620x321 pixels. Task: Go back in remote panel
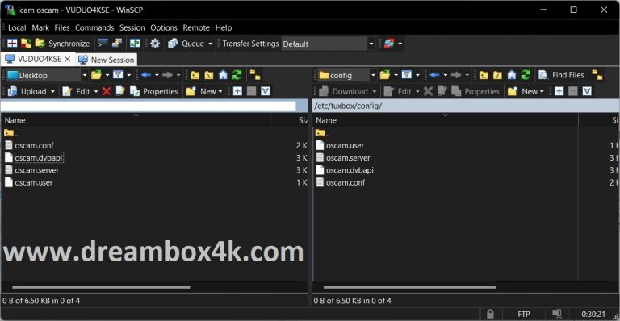click(434, 75)
